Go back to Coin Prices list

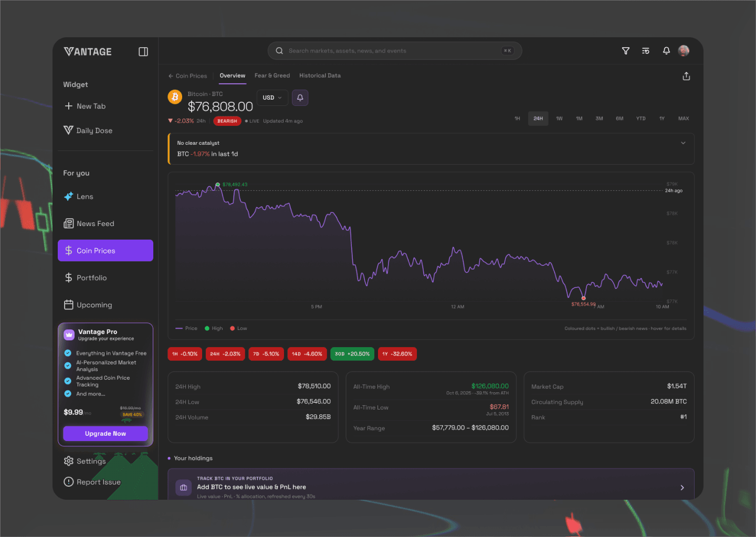click(x=187, y=76)
